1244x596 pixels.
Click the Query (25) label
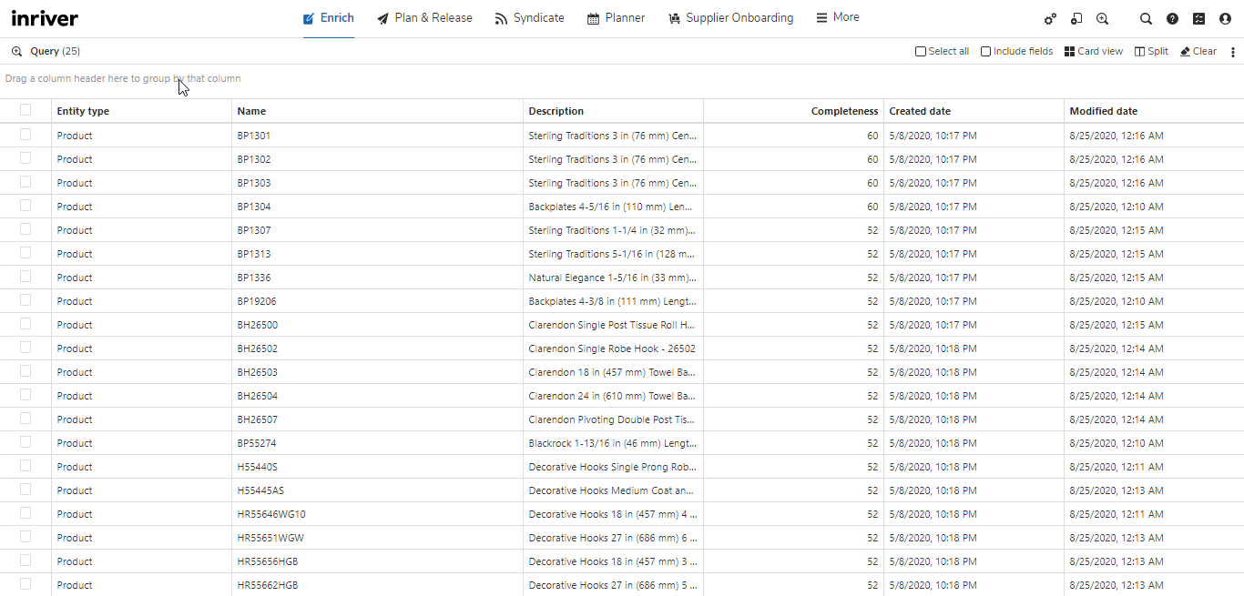[55, 52]
